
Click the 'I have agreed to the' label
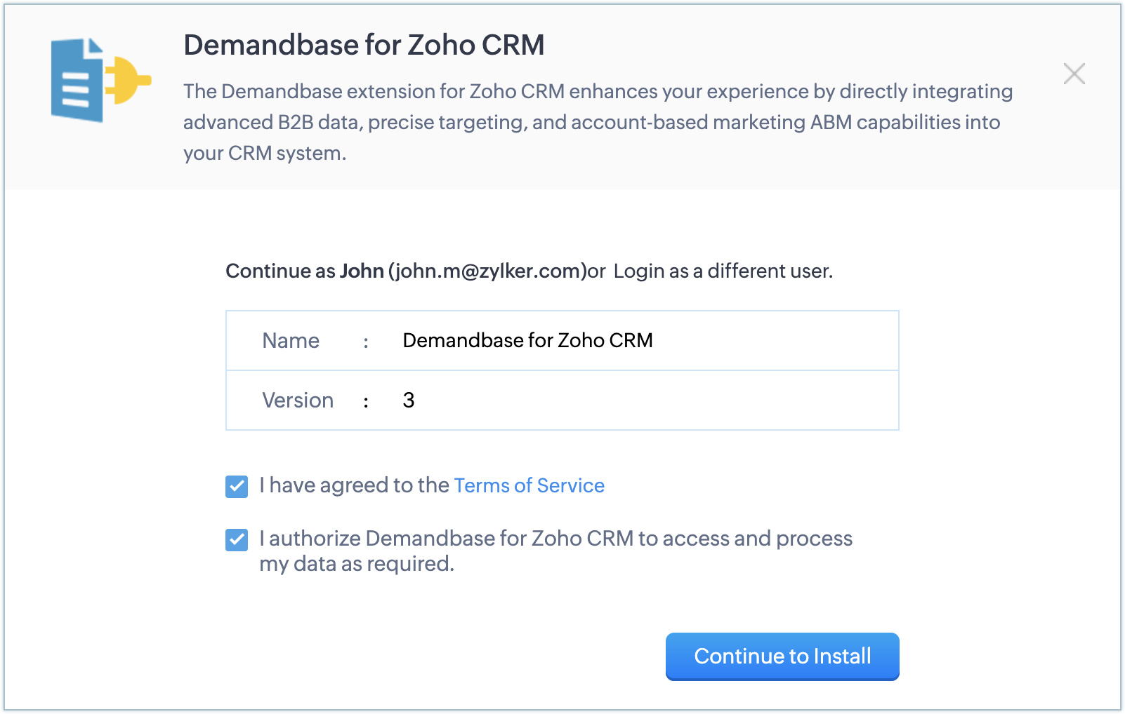tap(354, 485)
